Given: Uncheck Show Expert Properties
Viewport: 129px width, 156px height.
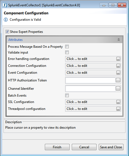Looking at the screenshot, I should pyautogui.click(x=7, y=32).
